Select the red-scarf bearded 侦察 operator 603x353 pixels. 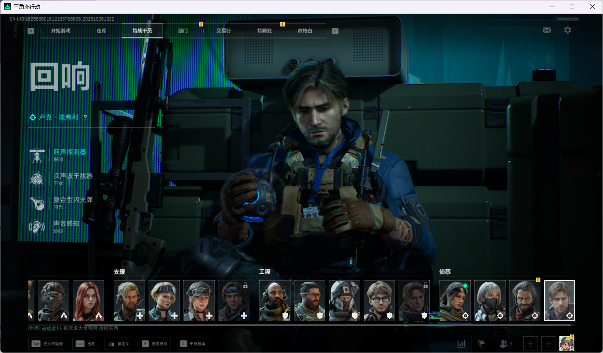tap(525, 300)
